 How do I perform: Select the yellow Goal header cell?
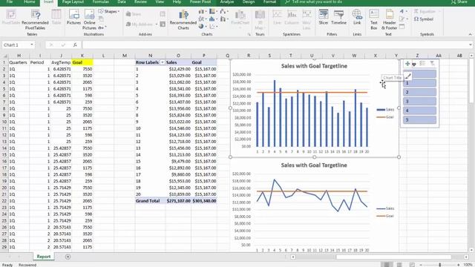82,62
